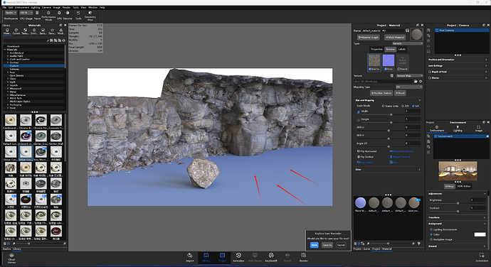Click the Import icon in bottom bar

[x=190, y=258]
